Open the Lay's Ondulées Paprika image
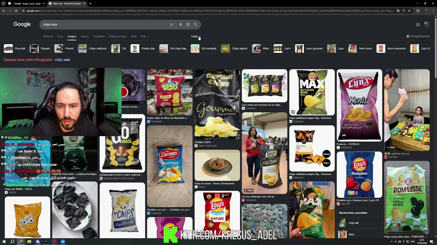437x245 pixels. (360, 175)
